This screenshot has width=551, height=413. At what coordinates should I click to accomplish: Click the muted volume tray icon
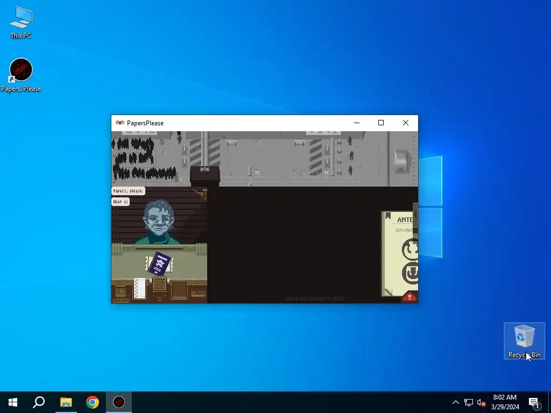pos(481,402)
